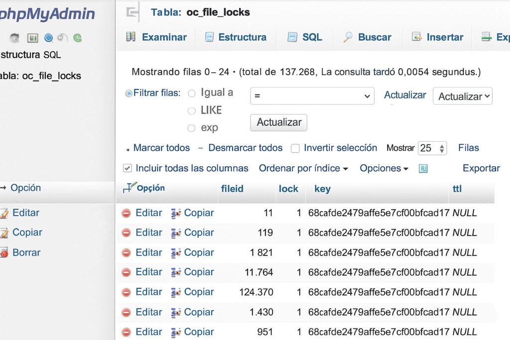Open the Opciones dropdown menu

tap(383, 169)
